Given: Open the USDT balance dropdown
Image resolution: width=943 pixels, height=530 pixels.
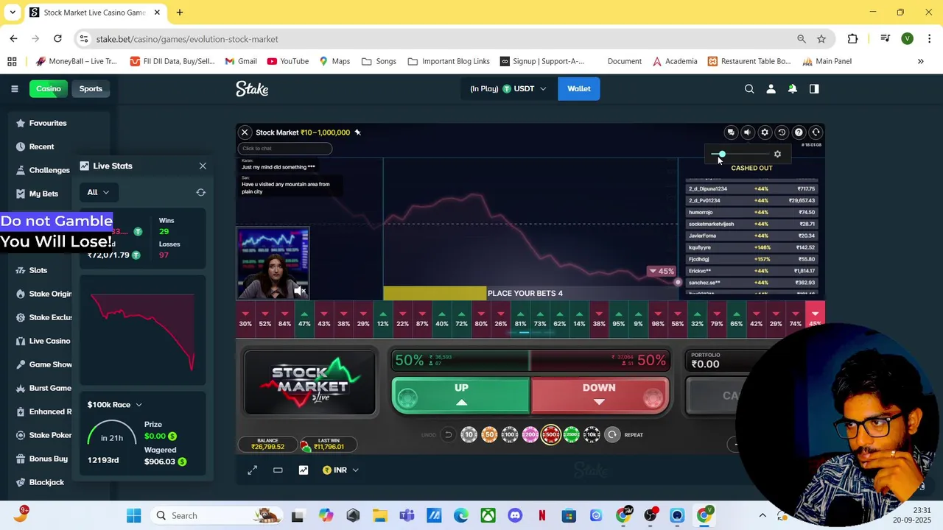Looking at the screenshot, I should (508, 88).
